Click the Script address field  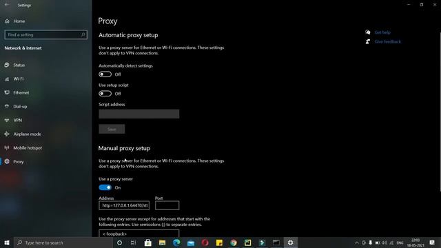click(x=139, y=114)
